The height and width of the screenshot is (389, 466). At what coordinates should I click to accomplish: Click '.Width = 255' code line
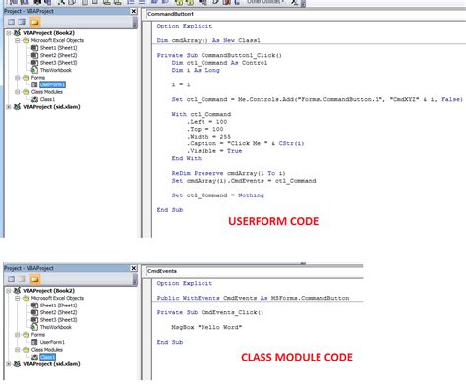pos(208,137)
